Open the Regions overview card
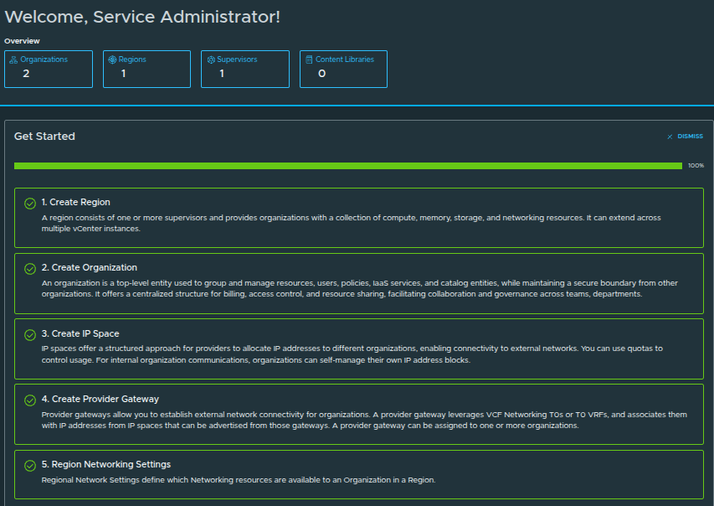714x506 pixels. tap(146, 69)
